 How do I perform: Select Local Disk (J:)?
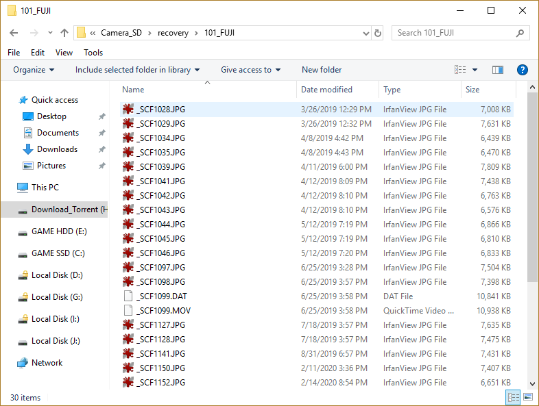tap(56, 341)
